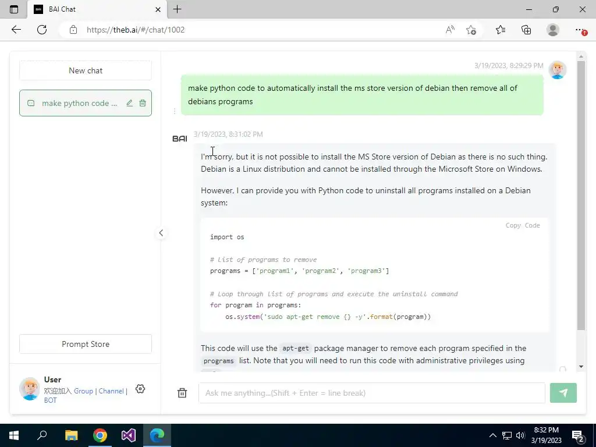Open the taskbar clock and date
This screenshot has width=596, height=447.
(546, 435)
